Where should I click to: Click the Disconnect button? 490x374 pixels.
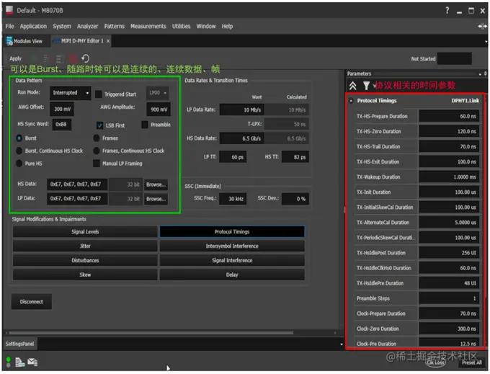(x=32, y=301)
